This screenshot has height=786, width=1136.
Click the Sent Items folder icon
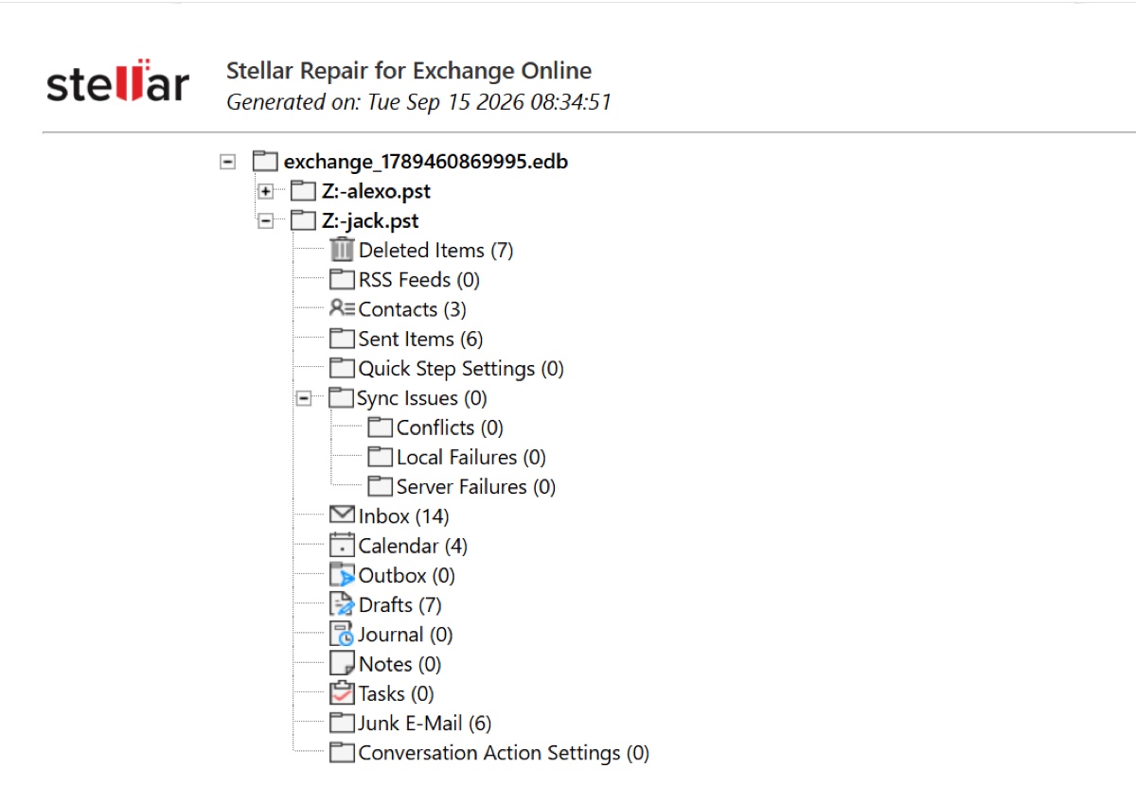(x=342, y=339)
